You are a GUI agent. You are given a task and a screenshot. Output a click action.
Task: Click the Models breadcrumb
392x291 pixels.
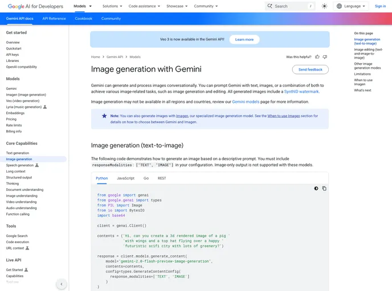[x=135, y=57]
